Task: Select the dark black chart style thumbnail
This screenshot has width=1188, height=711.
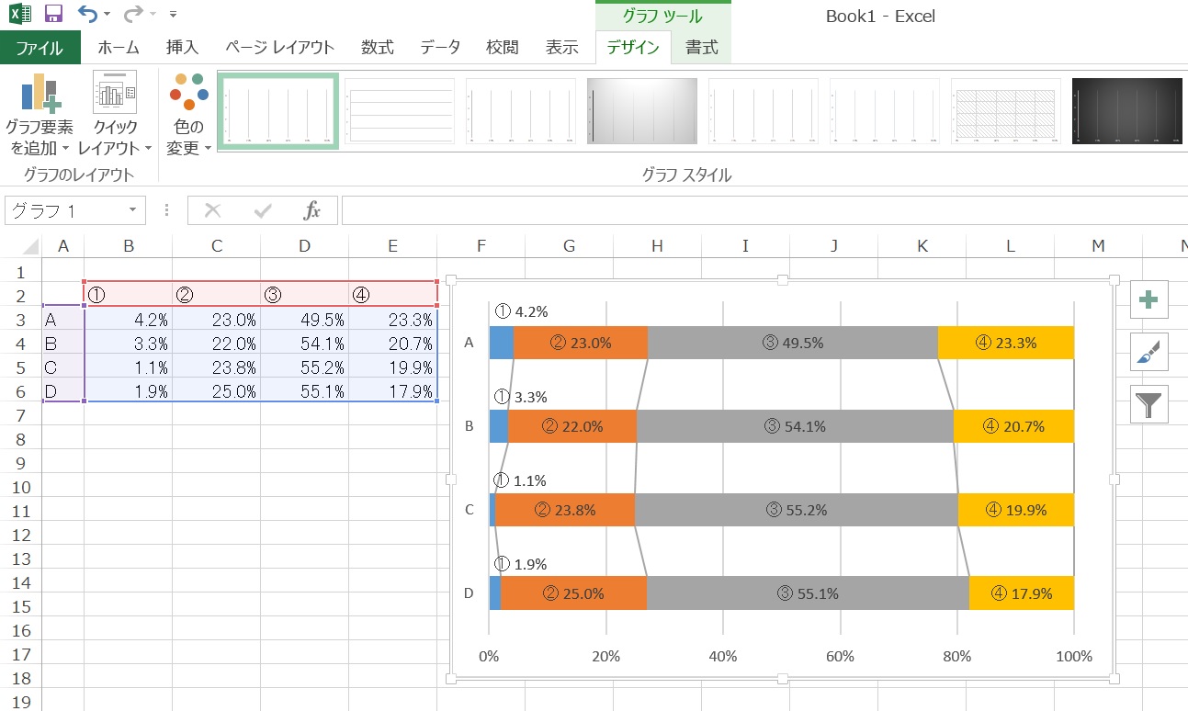Action: tap(1126, 111)
